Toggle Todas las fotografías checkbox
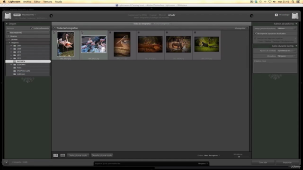 click(54, 28)
